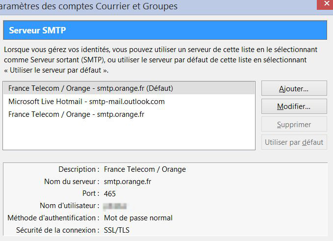333x241 pixels.
Task: Click empty space below the server list entries
Action: point(128,134)
